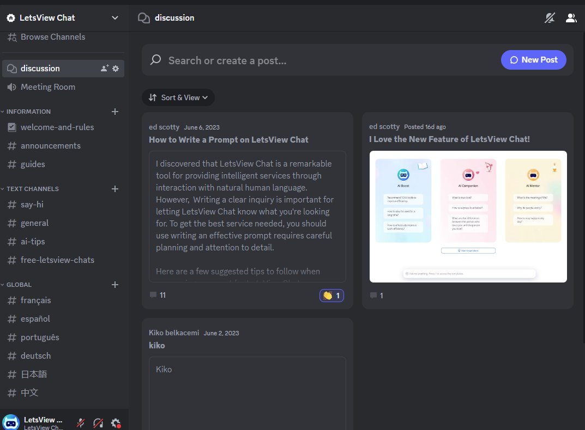View 11 comments on prompt post
The width and height of the screenshot is (585, 430).
158,295
